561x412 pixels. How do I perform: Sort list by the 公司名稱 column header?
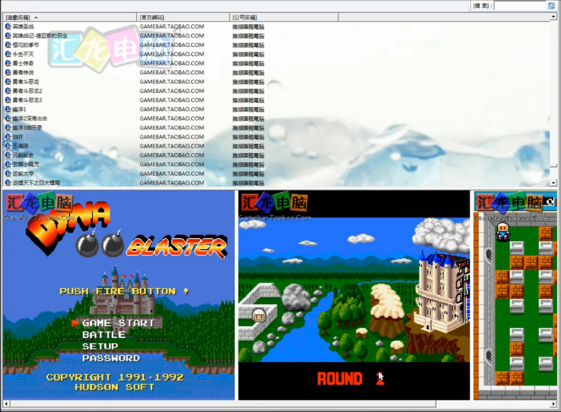click(283, 17)
